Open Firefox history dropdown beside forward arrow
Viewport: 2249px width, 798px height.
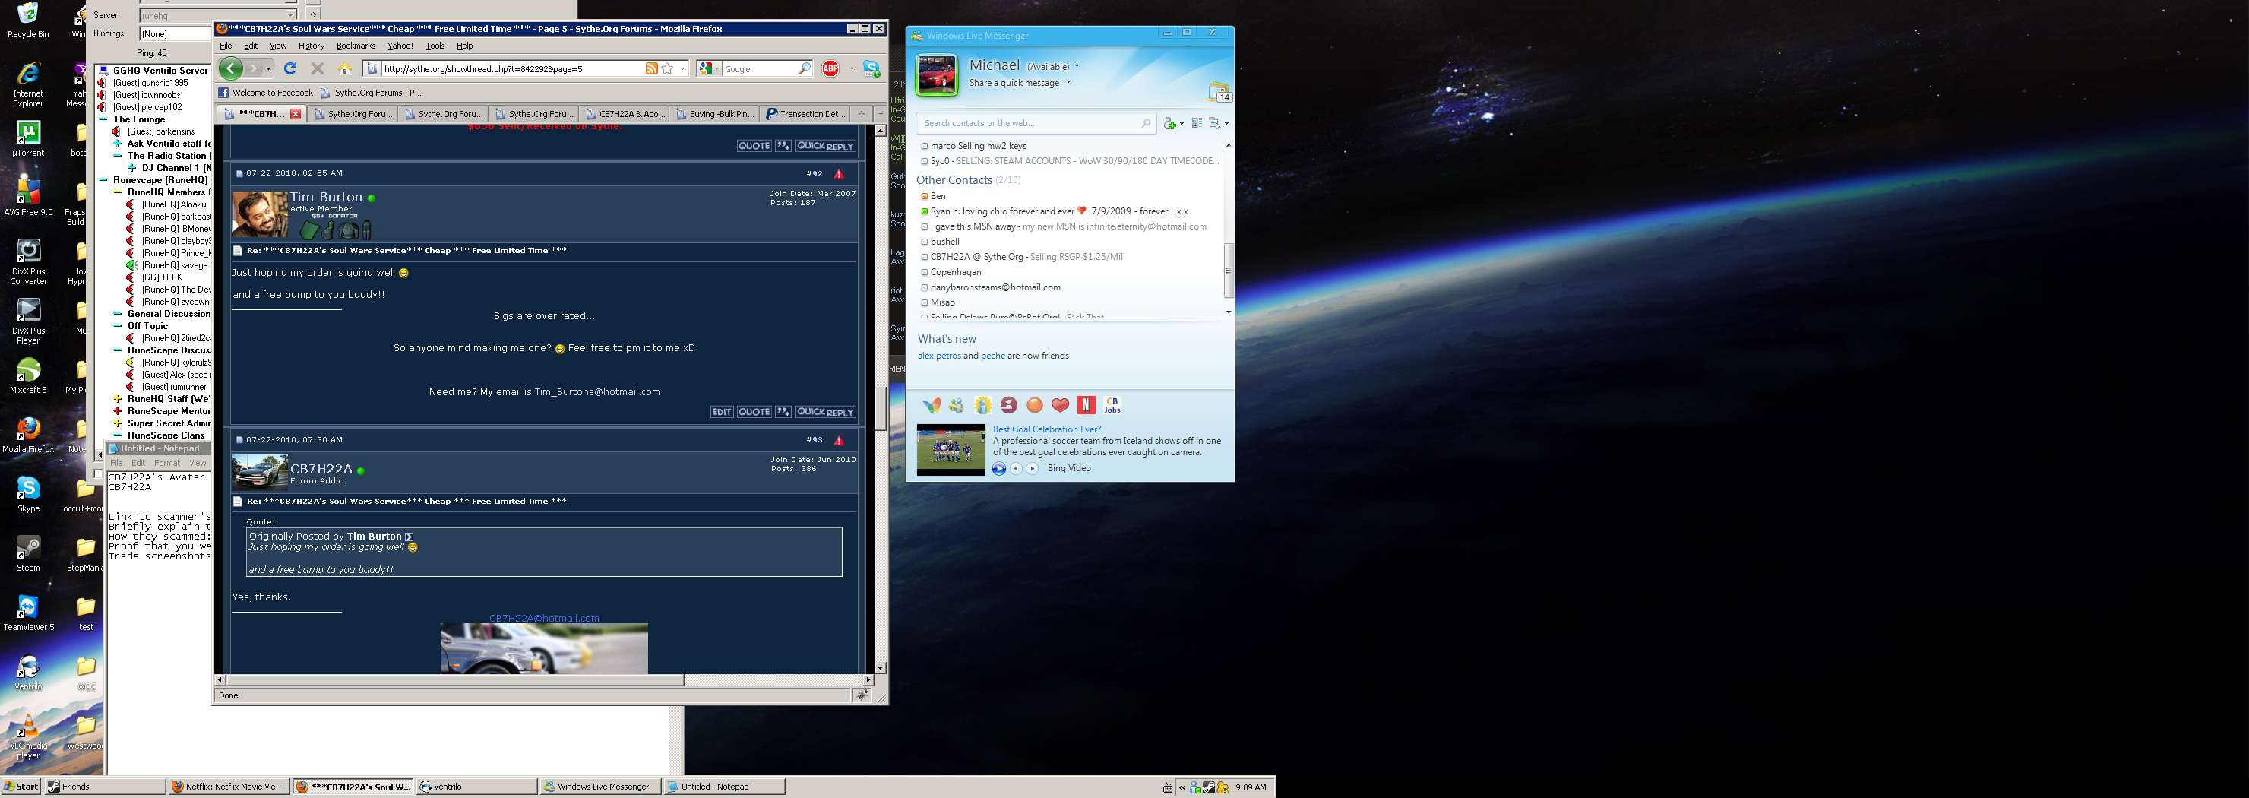269,68
